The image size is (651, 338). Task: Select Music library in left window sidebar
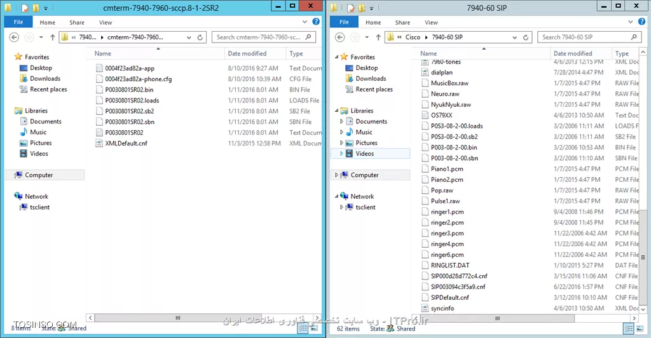38,132
